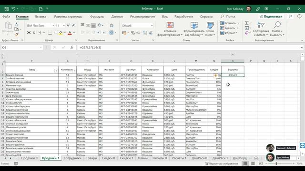Click the Undo arrow icon

click(x=13, y=9)
